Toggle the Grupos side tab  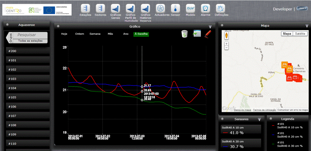pyautogui.click(x=10, y=38)
